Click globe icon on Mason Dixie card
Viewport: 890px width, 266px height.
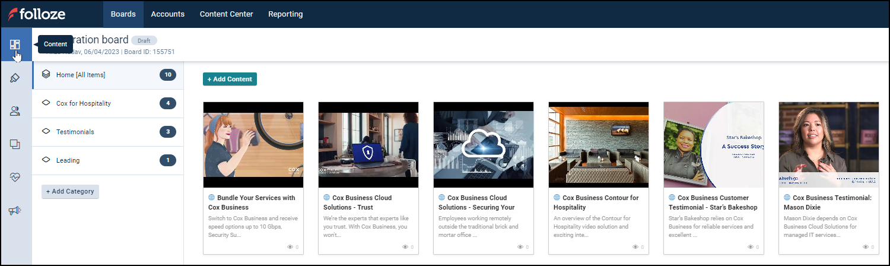tap(787, 198)
